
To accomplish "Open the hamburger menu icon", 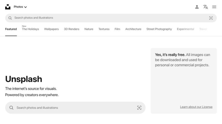I will [214, 7].
